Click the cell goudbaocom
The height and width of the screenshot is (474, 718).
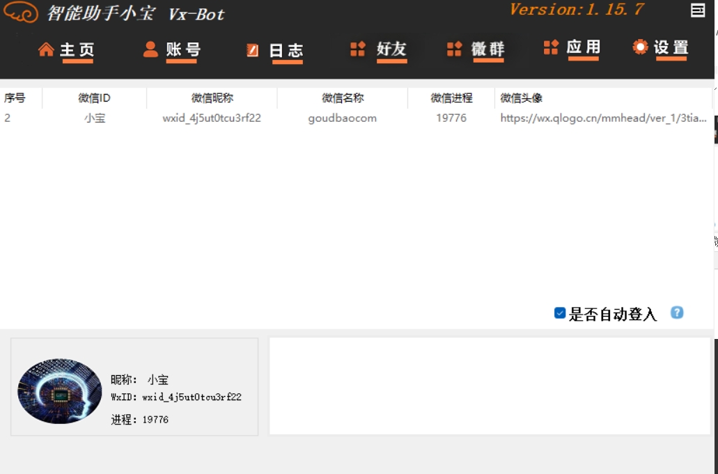click(343, 118)
